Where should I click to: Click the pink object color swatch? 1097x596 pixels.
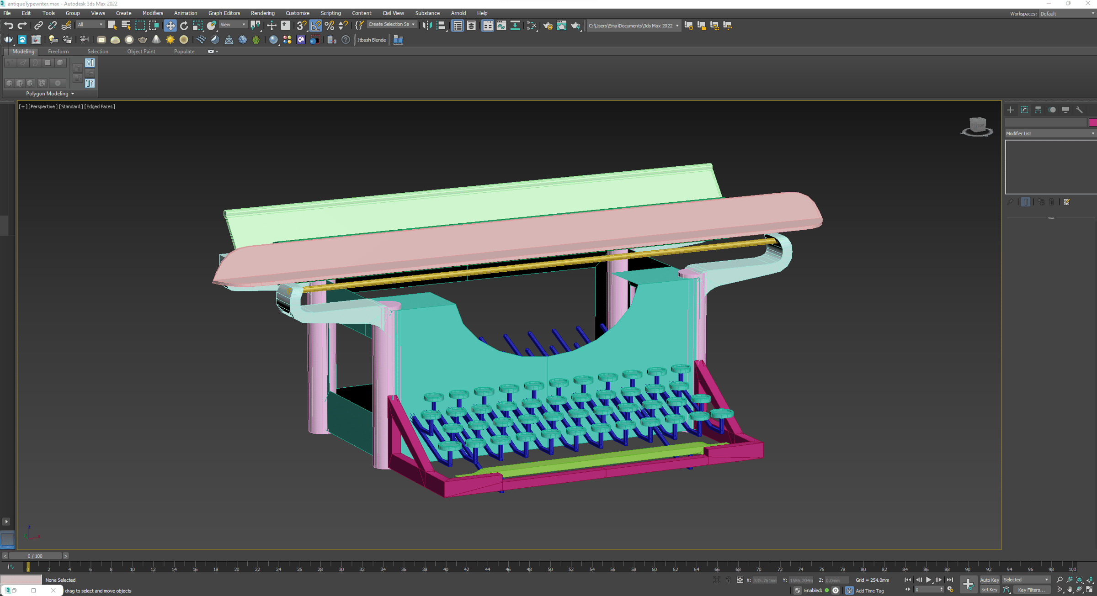click(x=1093, y=122)
